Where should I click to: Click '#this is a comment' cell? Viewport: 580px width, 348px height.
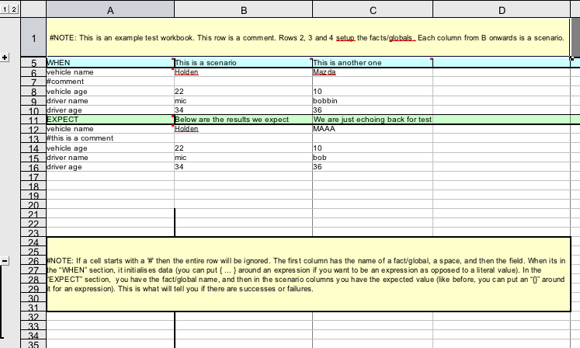click(110, 138)
